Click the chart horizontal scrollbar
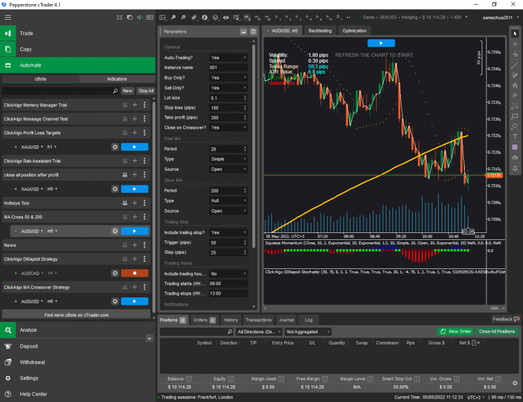Viewport: 523px width, 402px height. click(x=495, y=308)
